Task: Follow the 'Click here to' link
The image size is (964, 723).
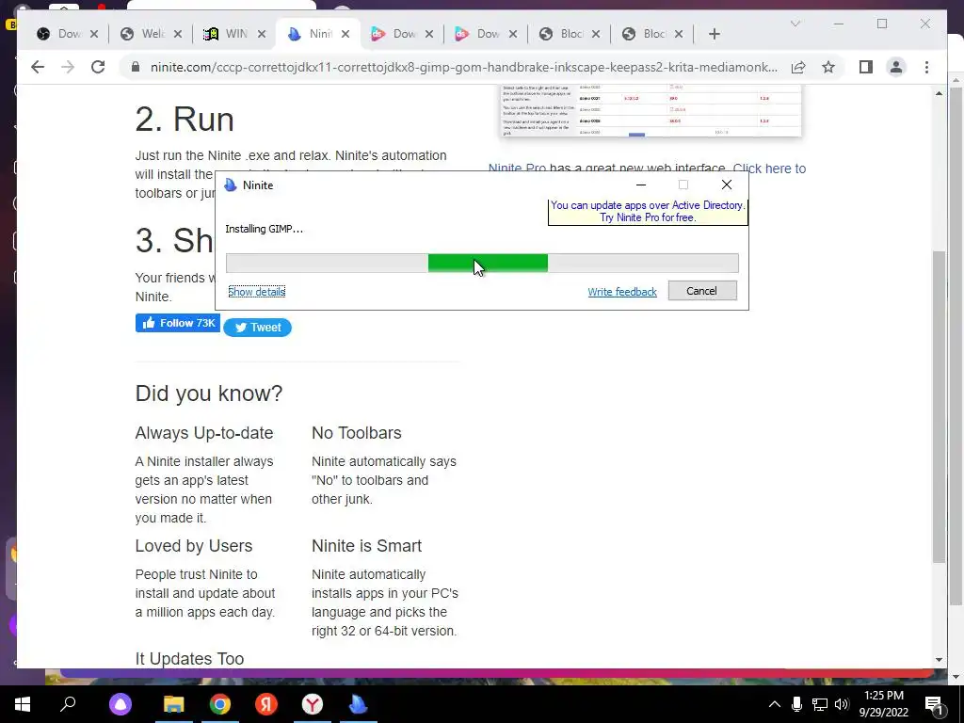Action: click(x=769, y=169)
